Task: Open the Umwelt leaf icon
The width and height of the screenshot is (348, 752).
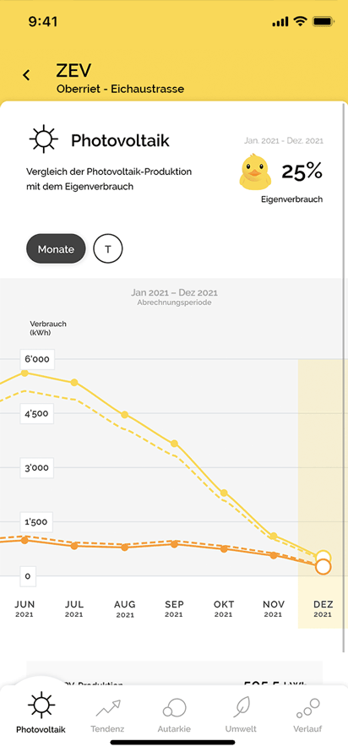Action: 241,707
